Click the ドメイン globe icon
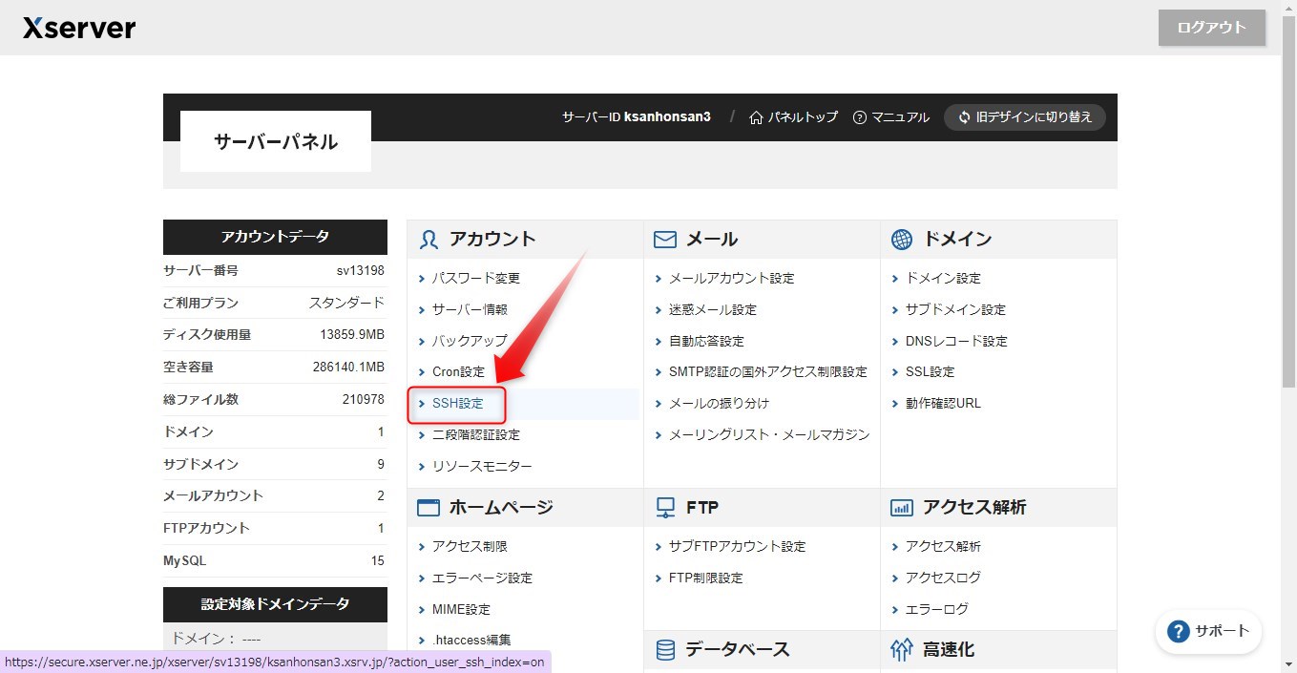Screen dimensions: 1297x673 coord(901,240)
